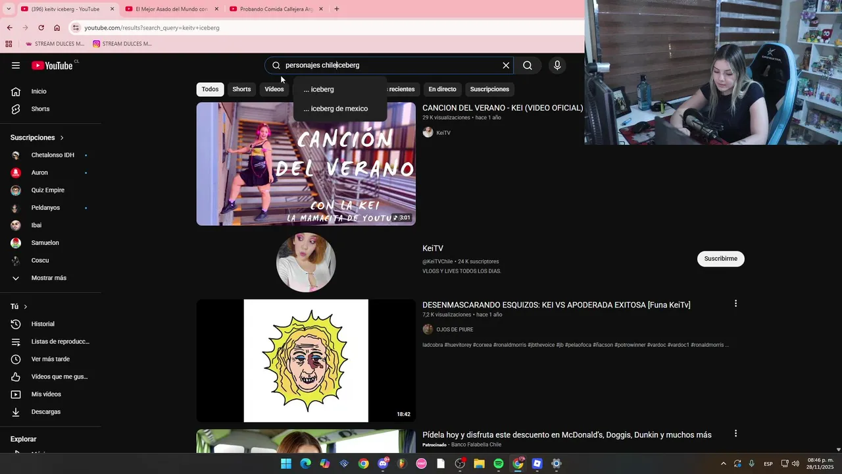Expand the Tú section arrow
842x474 pixels.
26,307
